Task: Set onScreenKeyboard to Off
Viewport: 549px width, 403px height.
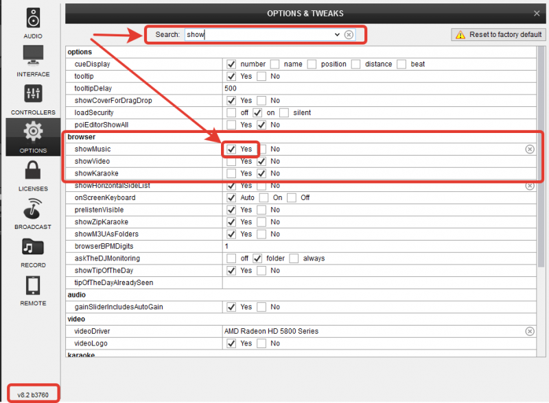Action: pos(292,197)
